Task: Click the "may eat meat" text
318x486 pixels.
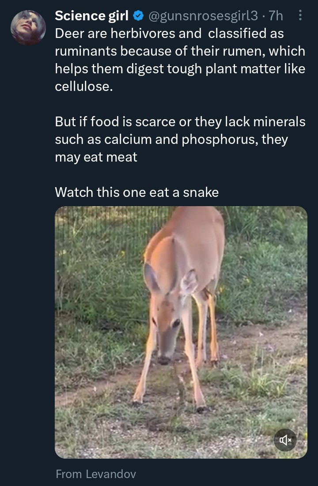Action: [96, 157]
